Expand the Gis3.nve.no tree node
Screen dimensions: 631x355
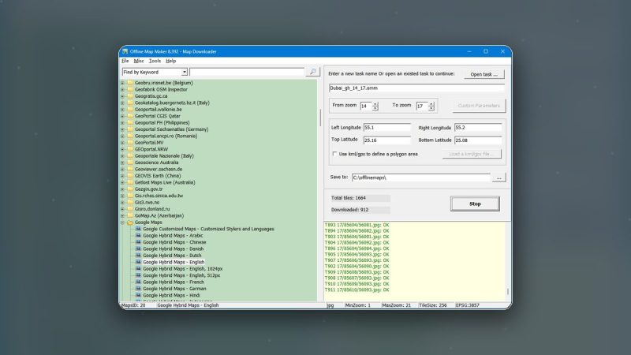point(122,203)
